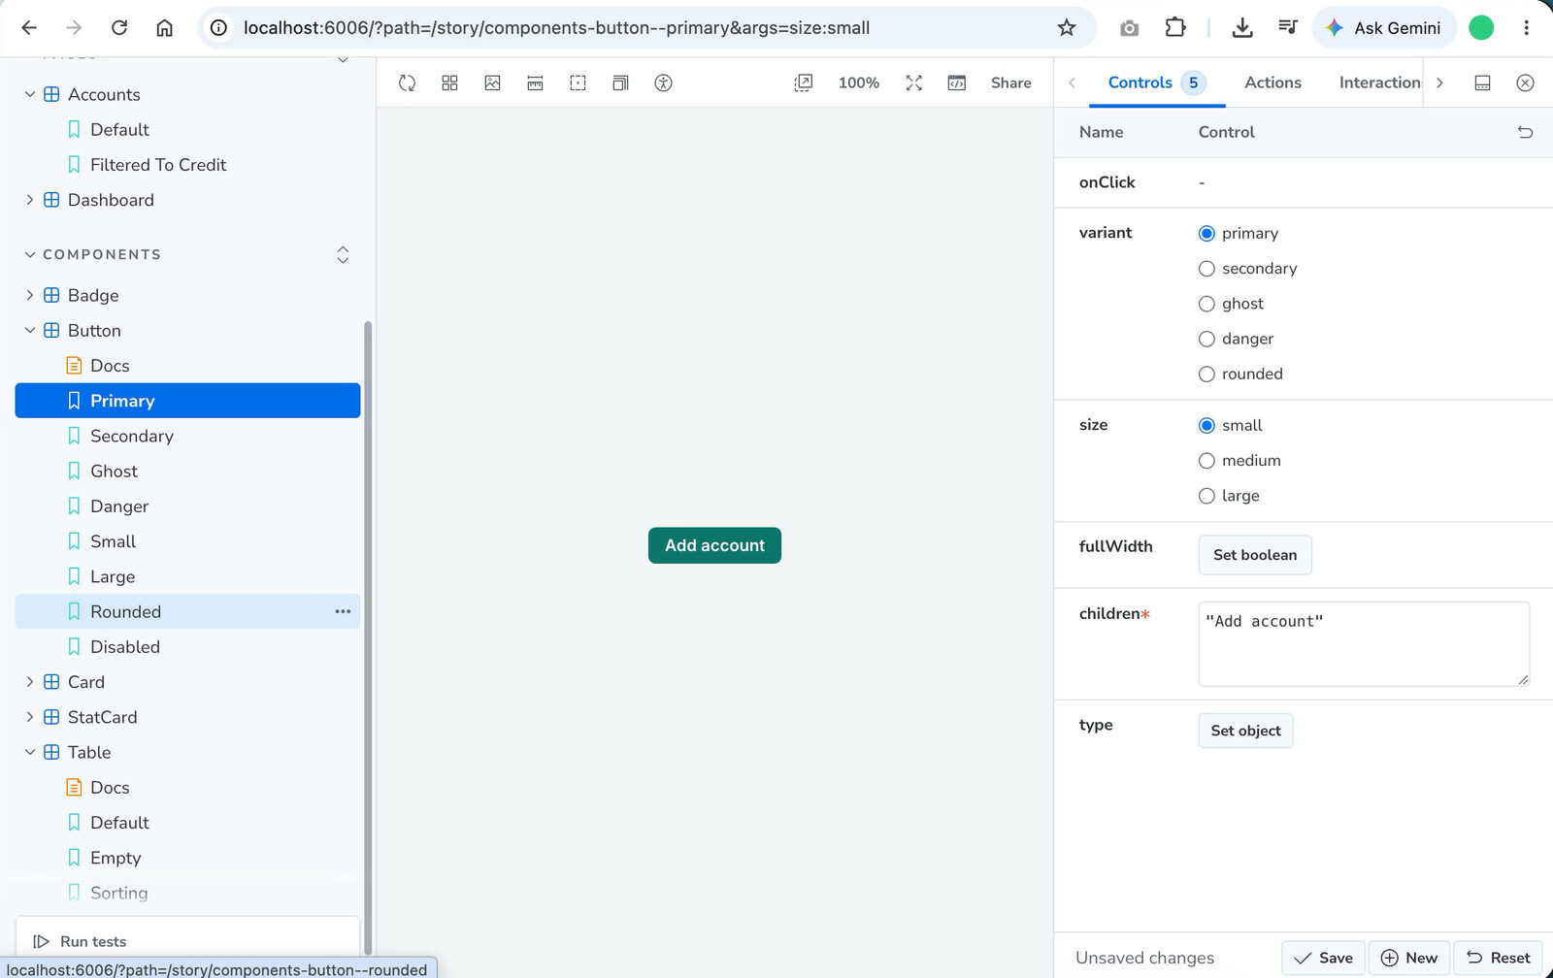Choose large size radio option
The width and height of the screenshot is (1553, 978).
click(x=1206, y=496)
